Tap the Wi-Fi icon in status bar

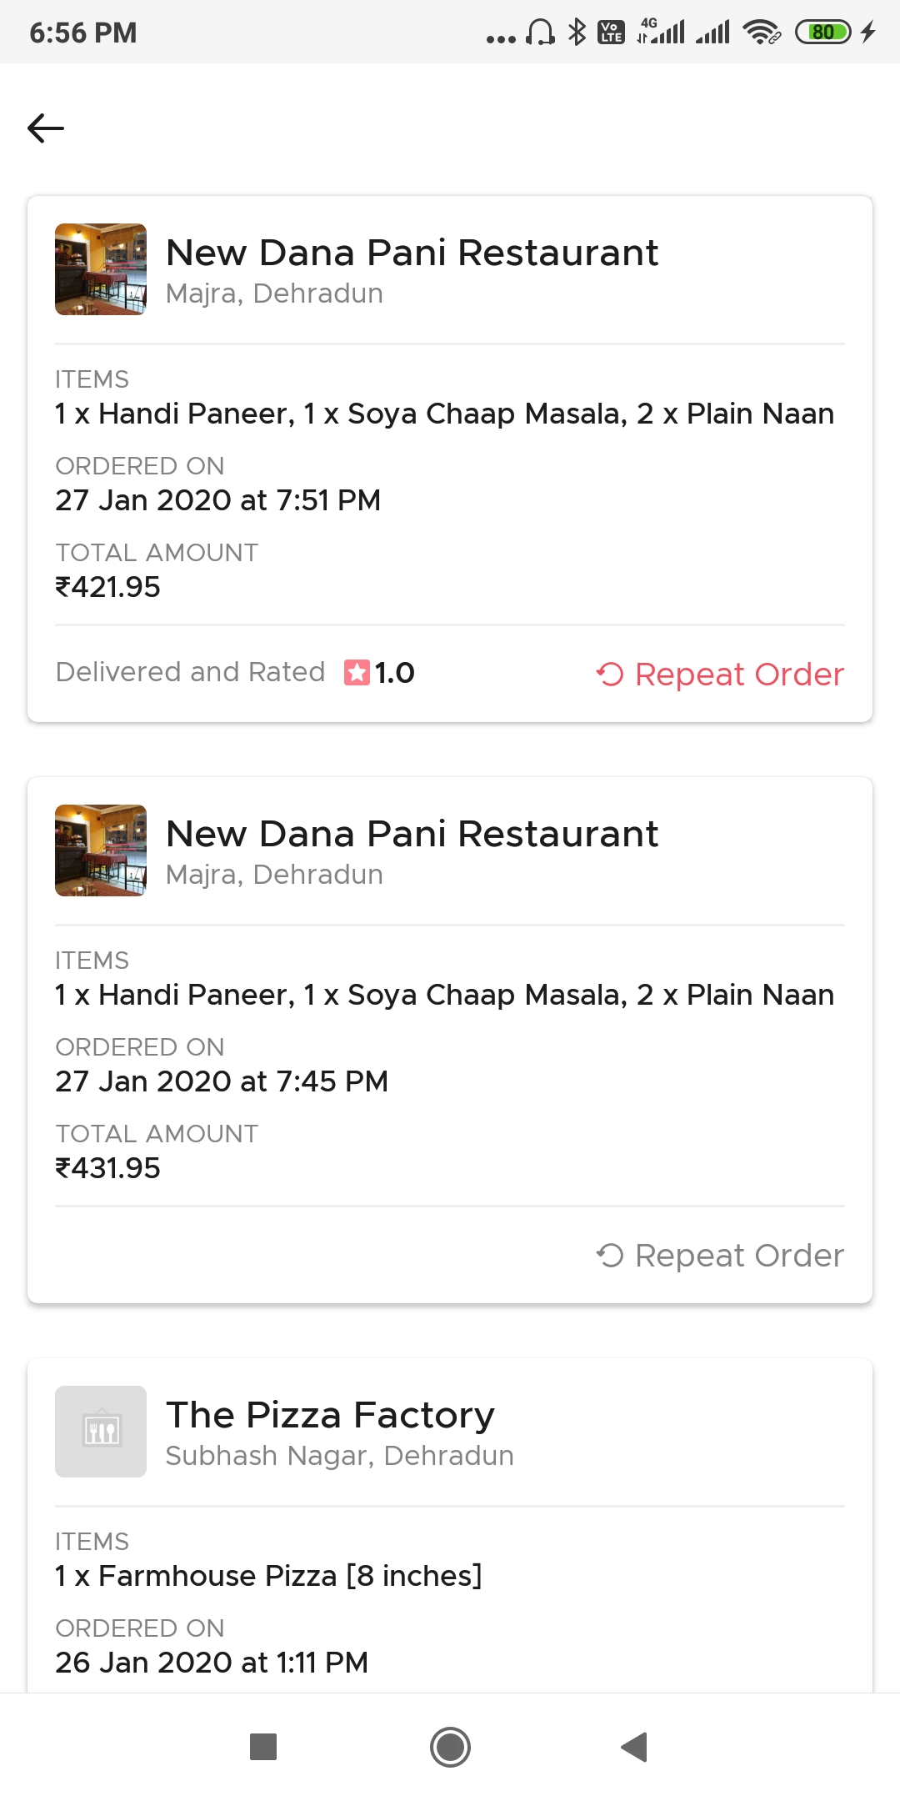pos(762,33)
